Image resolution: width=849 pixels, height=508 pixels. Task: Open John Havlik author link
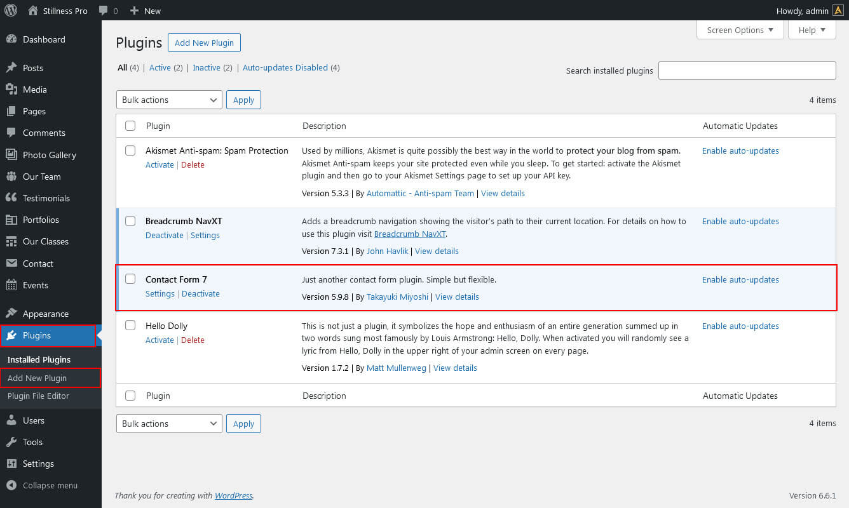click(387, 251)
